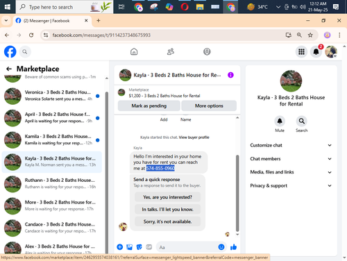Open emoji picker in message field
Screen dimensions: 347x261
coord(221,247)
